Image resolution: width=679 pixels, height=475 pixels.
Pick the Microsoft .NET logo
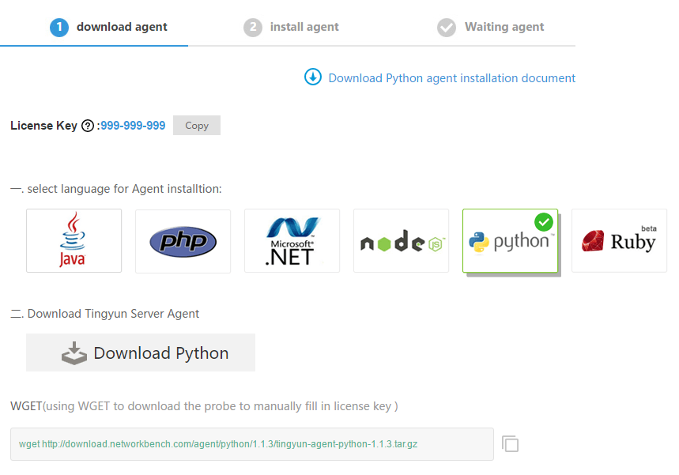click(x=292, y=241)
